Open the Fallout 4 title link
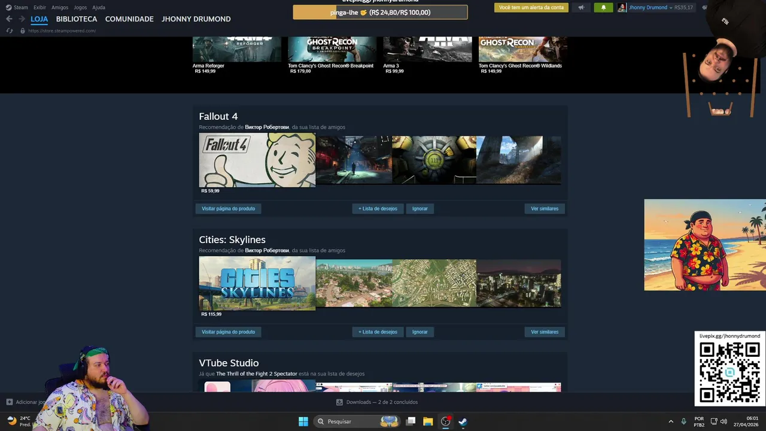The width and height of the screenshot is (766, 431). coord(218,116)
